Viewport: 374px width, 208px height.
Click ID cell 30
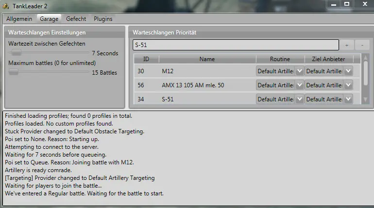[x=141, y=71]
